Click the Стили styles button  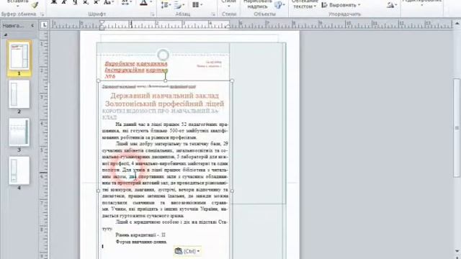tap(229, 4)
